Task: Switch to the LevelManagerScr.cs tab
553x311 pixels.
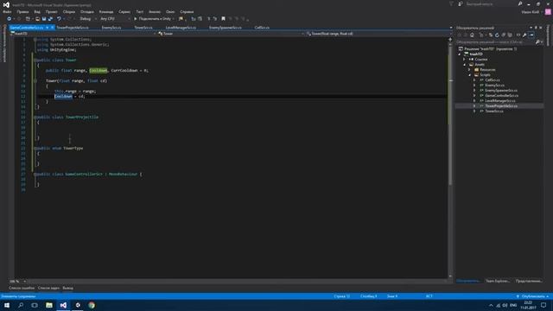Action: tap(181, 28)
